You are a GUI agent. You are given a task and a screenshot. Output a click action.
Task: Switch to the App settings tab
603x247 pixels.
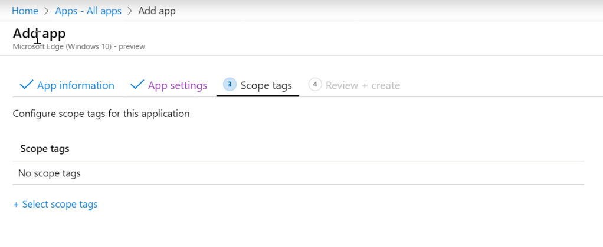click(177, 85)
